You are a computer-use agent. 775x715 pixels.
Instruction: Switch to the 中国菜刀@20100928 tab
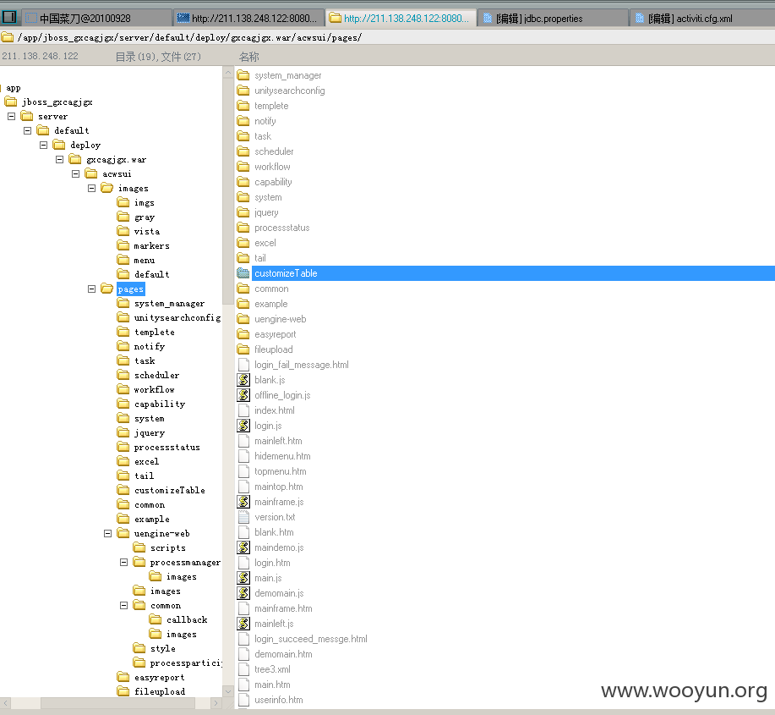(x=98, y=19)
